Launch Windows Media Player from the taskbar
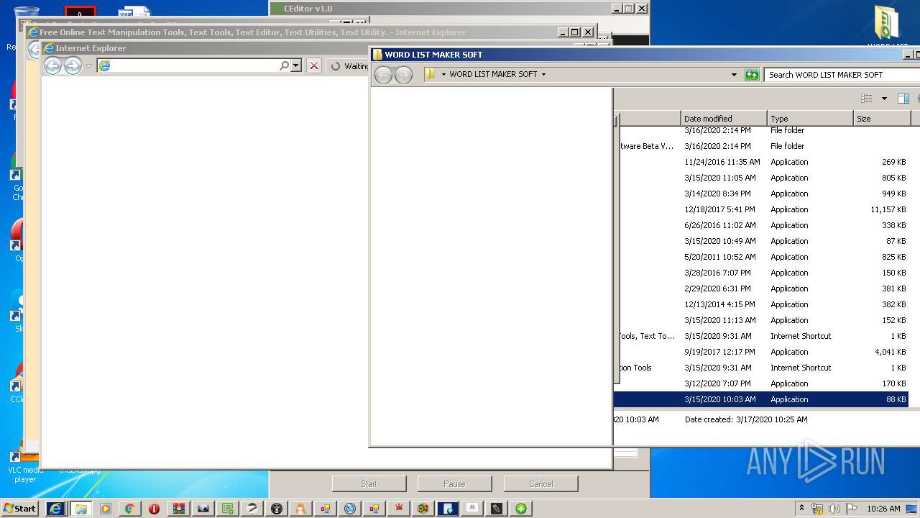920x518 pixels. click(x=106, y=509)
